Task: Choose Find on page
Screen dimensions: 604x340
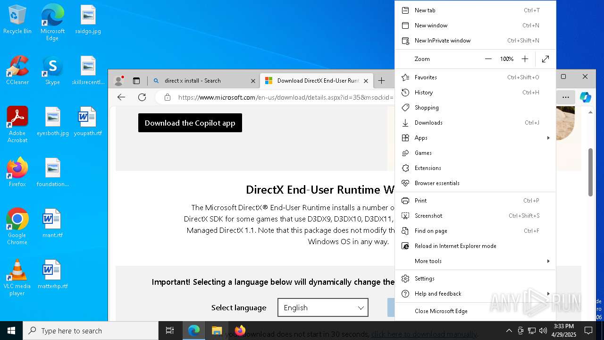Action: pos(475,231)
